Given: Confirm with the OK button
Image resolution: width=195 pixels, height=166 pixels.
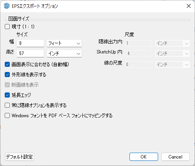Looking at the screenshot, I should point(144,157).
